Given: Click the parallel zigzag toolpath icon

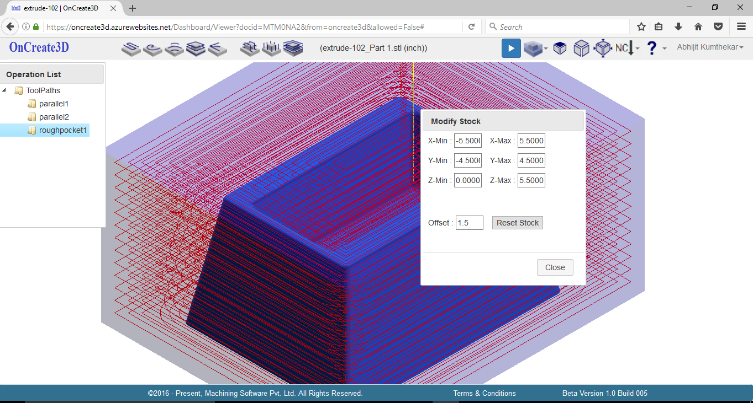Looking at the screenshot, I should [x=131, y=49].
